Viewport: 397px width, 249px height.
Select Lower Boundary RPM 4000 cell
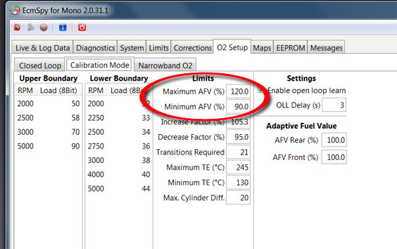point(96,174)
